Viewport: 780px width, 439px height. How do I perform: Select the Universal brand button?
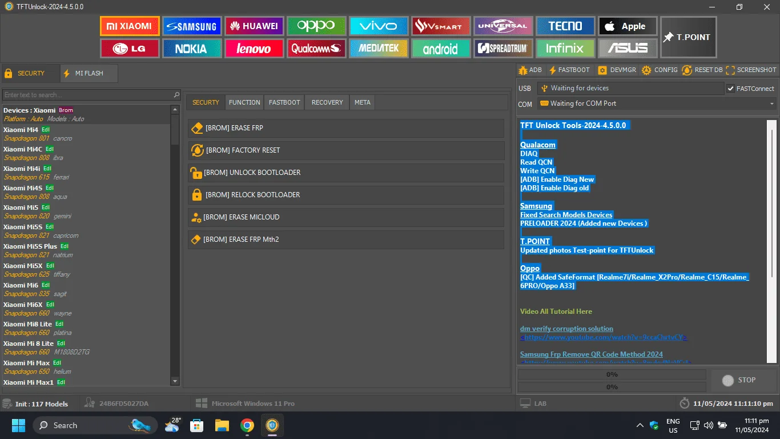503,26
